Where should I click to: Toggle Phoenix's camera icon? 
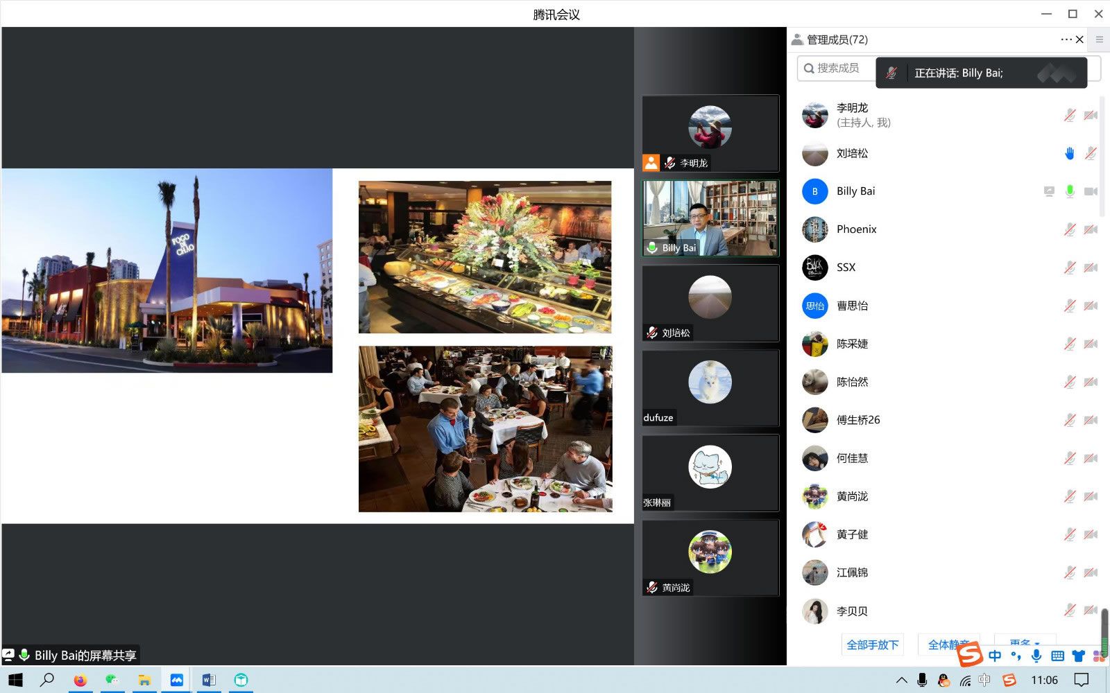1091,229
